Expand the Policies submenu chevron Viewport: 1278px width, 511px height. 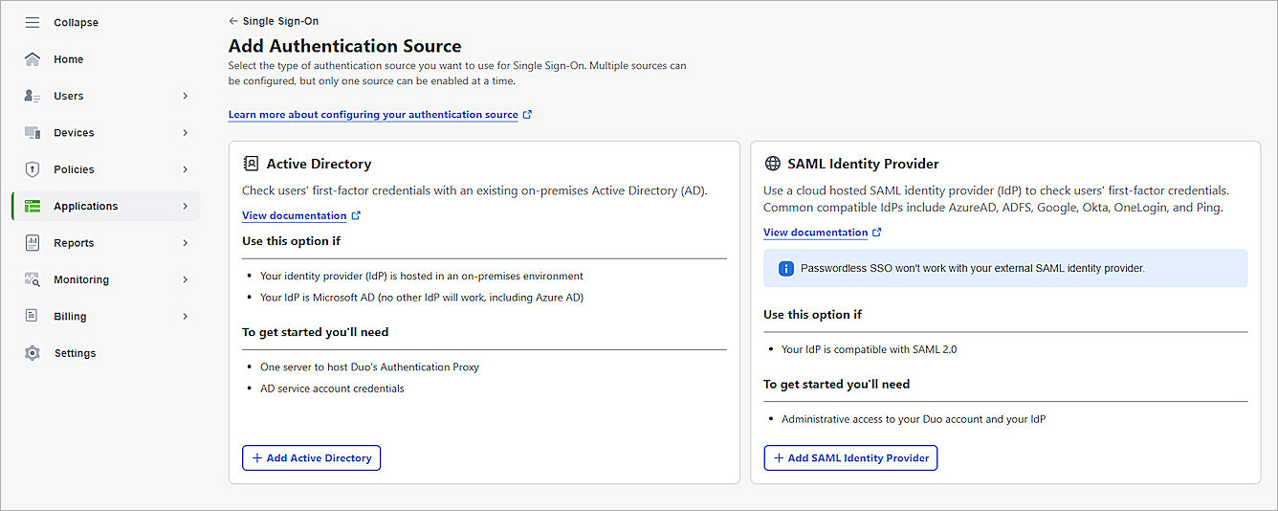(185, 169)
